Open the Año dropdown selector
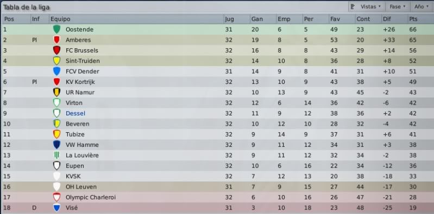 (x=422, y=7)
